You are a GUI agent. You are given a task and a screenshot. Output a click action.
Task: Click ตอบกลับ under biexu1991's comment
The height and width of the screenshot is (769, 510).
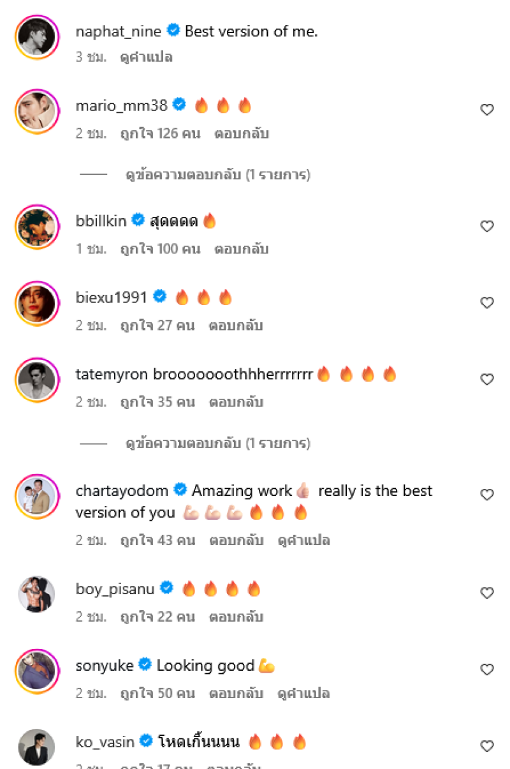click(x=236, y=325)
